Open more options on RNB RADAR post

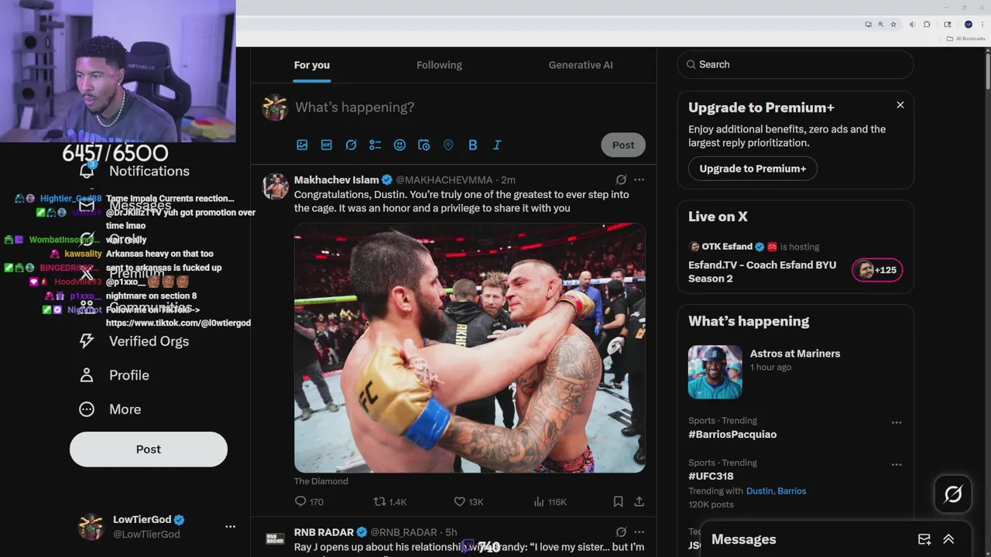[x=639, y=532]
